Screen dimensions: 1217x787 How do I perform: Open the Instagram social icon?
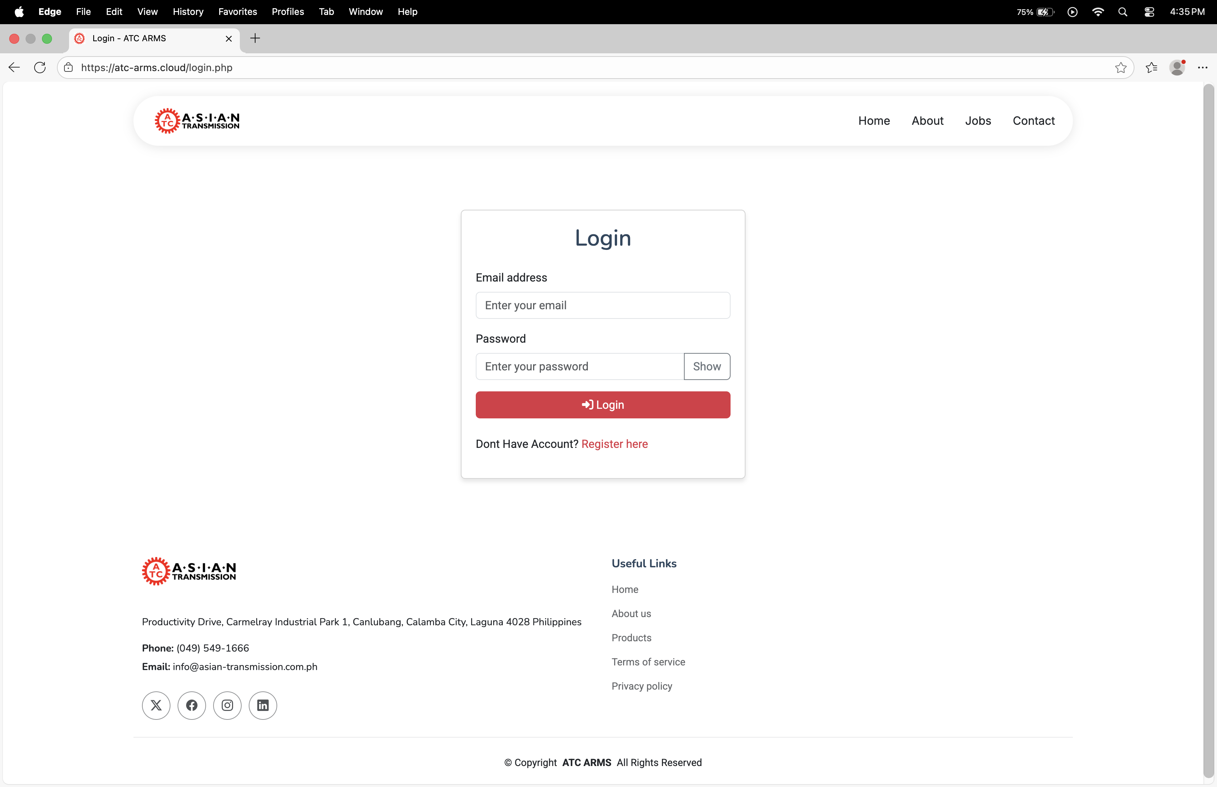pyautogui.click(x=227, y=705)
